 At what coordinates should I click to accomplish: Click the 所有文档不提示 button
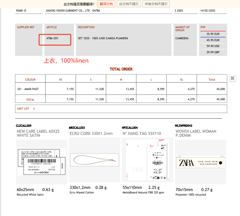(x=156, y=4)
